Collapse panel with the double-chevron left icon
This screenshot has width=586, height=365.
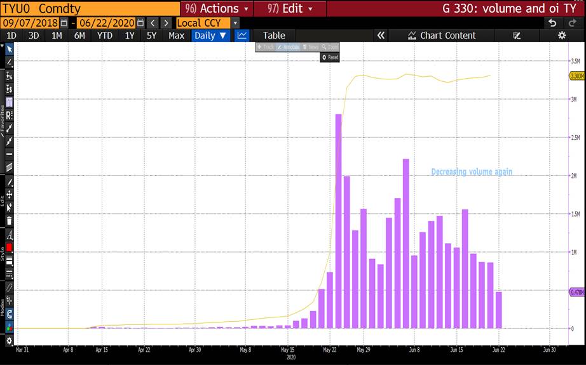[381, 36]
